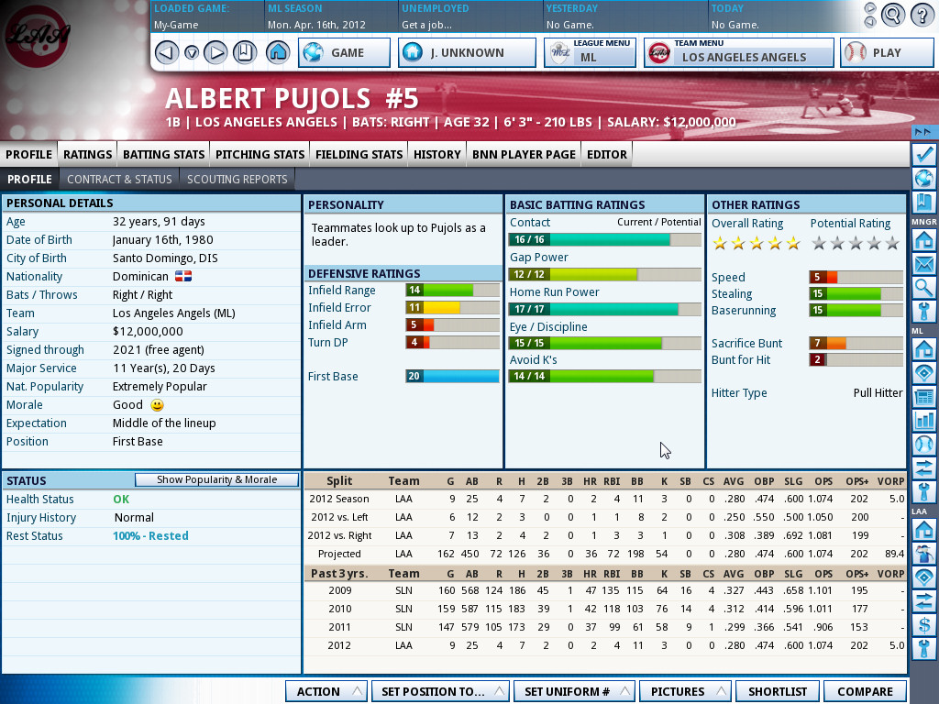This screenshot has width=939, height=704.
Task: Click the back arrow navigation icon
Action: [167, 53]
